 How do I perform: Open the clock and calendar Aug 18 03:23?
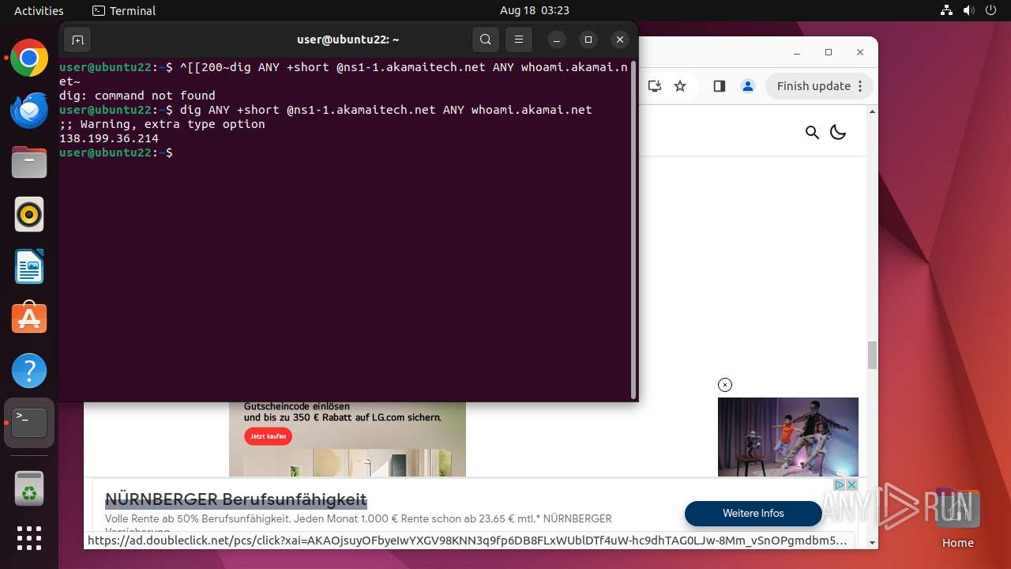pos(535,10)
